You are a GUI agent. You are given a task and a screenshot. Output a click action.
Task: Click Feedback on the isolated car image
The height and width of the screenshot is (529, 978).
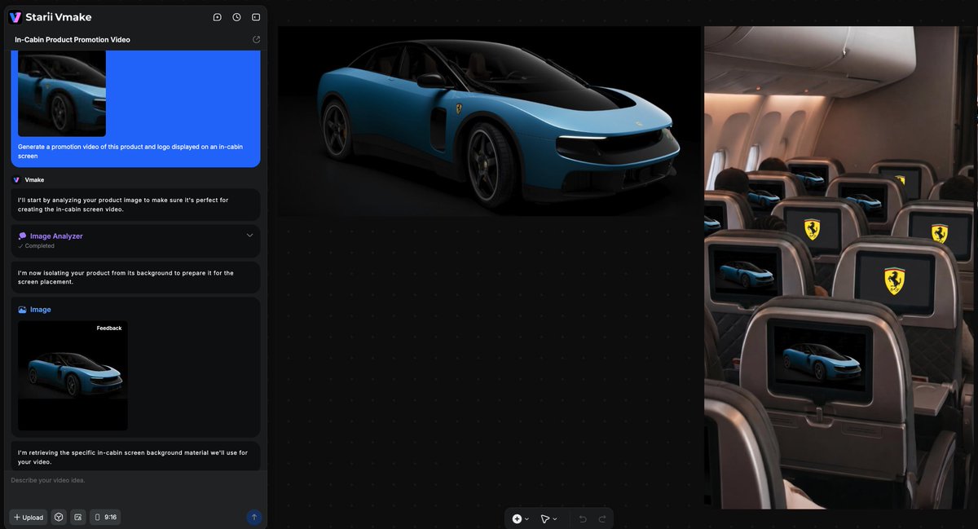(109, 328)
